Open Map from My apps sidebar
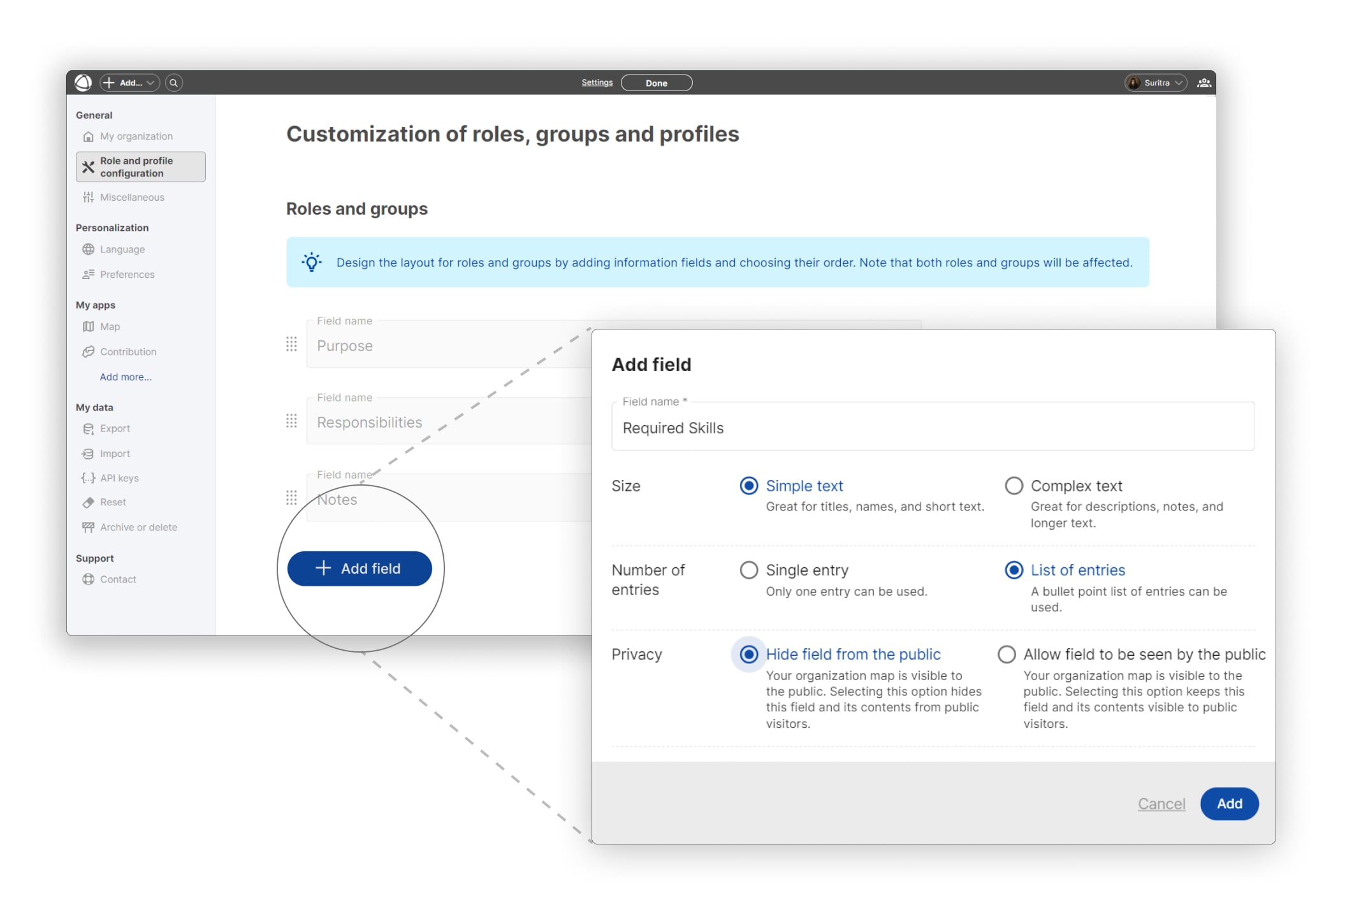The height and width of the screenshot is (905, 1345). click(110, 326)
